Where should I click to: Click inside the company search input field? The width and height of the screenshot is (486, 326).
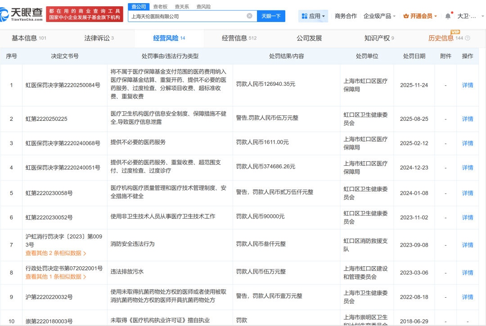(x=189, y=15)
